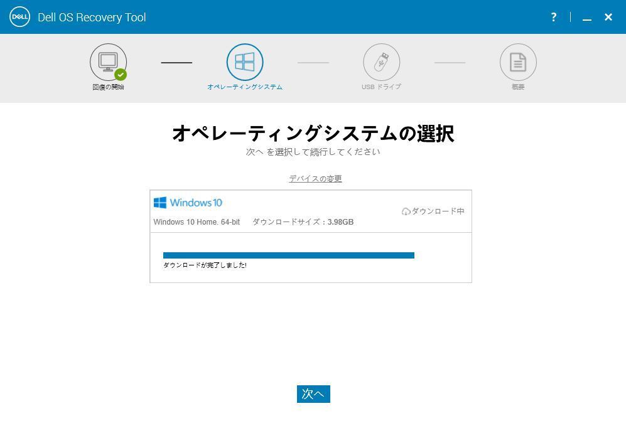Screen dimensions: 626x438
Task: Open help with the question mark icon
Action: coord(553,17)
